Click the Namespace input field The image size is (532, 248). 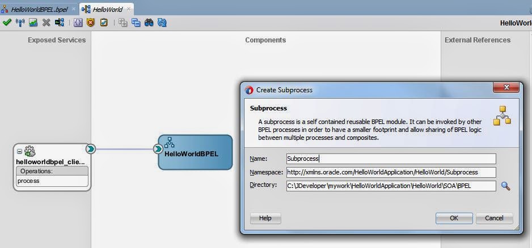[x=391, y=172]
